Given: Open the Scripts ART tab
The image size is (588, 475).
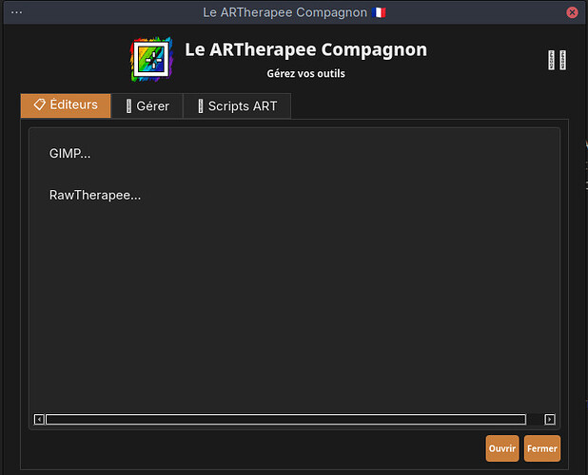Looking at the screenshot, I should 237,106.
